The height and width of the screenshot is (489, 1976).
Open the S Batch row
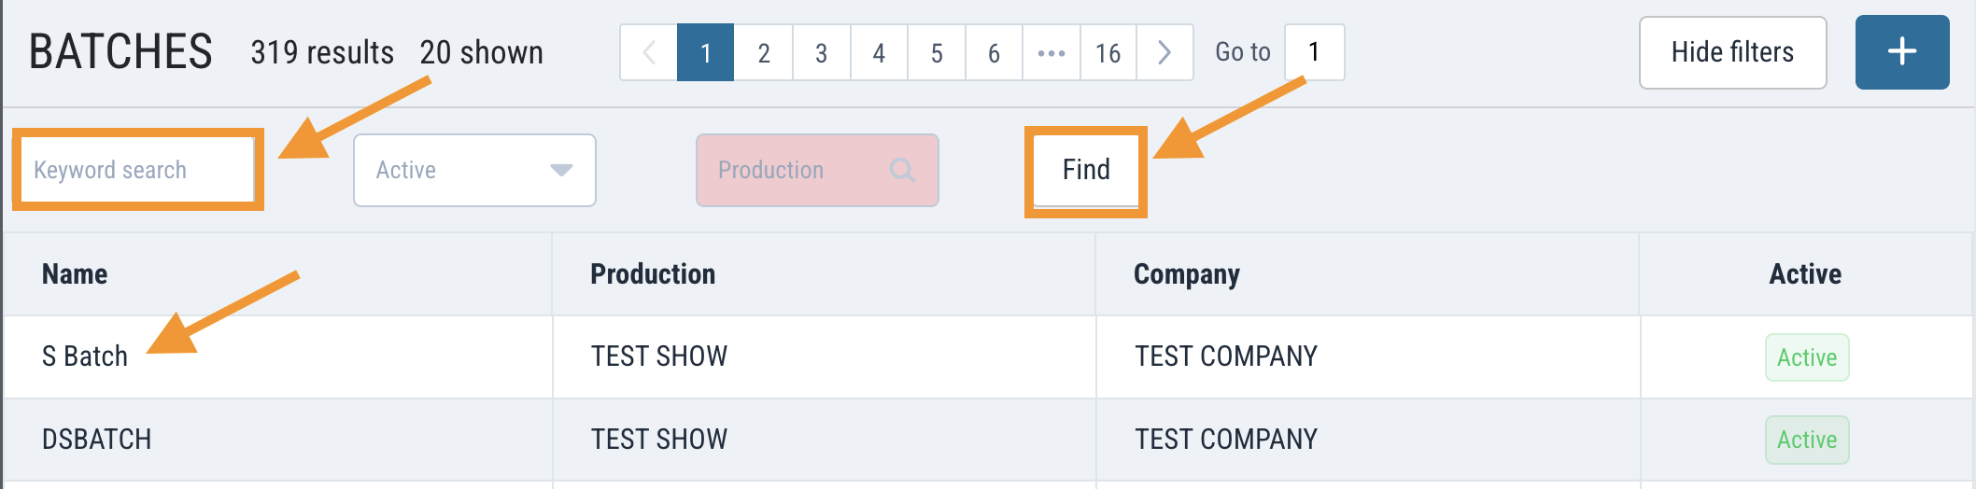point(85,356)
